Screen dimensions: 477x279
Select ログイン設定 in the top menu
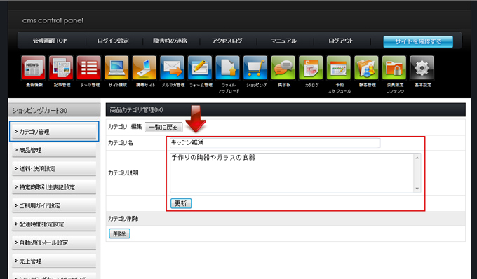(113, 41)
